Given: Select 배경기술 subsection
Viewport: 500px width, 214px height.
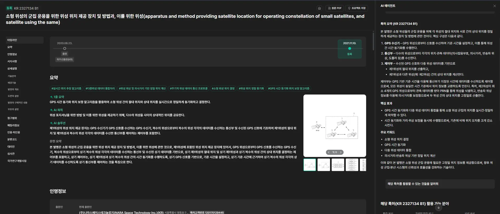Looking at the screenshot, I should tap(12, 83).
